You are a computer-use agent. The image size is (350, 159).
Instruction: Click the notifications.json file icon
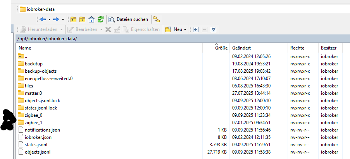[x=21, y=130]
